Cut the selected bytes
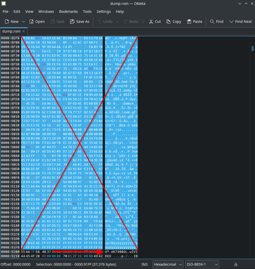The image size is (255, 269). click(x=155, y=22)
